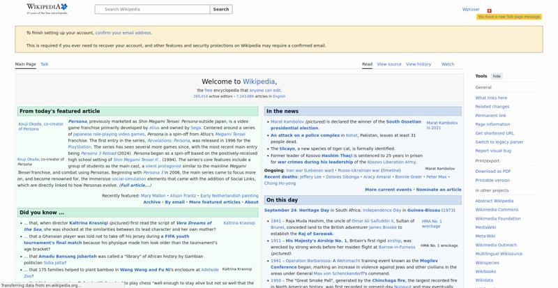Click Nominate an article
The height and width of the screenshot is (288, 558).
439,190
